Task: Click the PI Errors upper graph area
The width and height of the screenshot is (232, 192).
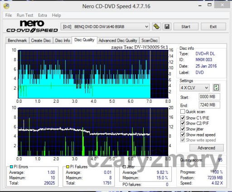Action: click(x=93, y=74)
